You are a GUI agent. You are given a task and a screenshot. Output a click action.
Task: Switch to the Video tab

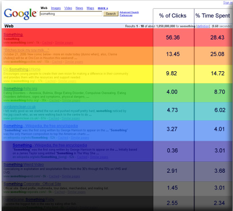tap(68, 8)
